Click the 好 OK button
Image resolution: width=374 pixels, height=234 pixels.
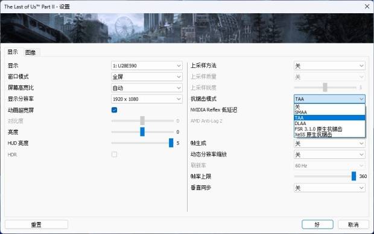point(317,224)
